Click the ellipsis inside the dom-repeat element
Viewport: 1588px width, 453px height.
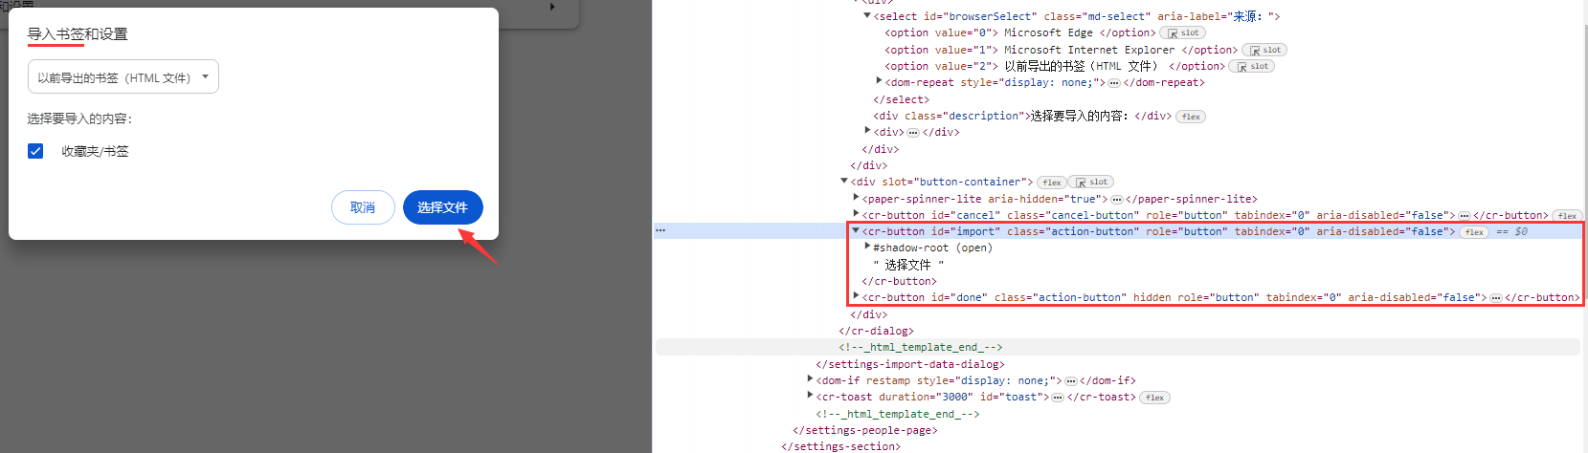point(1114,83)
